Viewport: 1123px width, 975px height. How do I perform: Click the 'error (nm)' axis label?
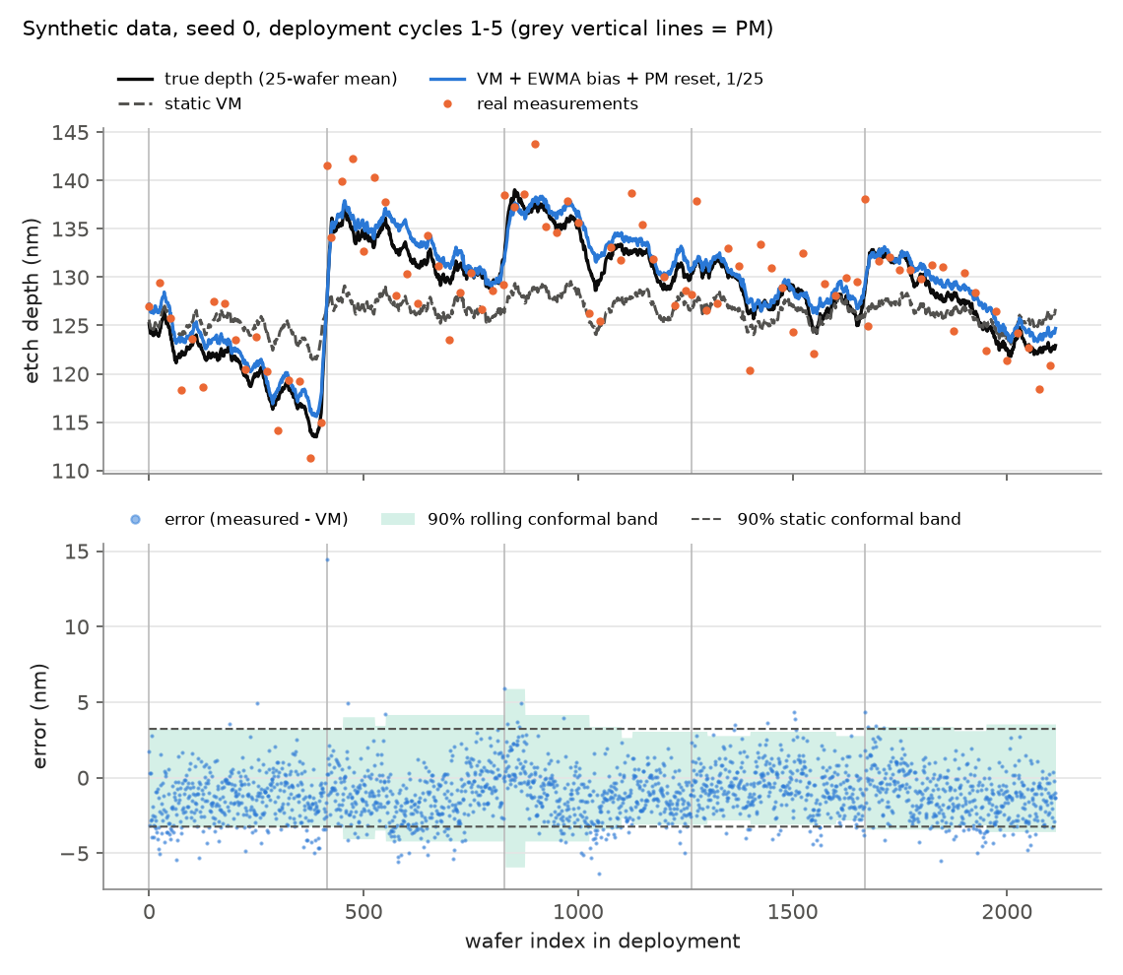point(39,717)
